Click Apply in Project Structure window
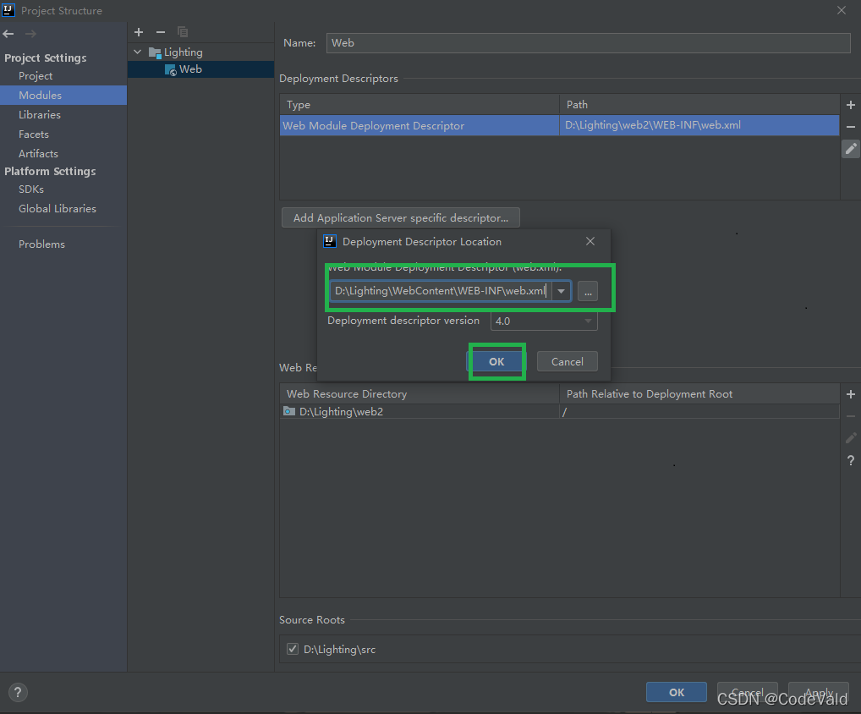Viewport: 861px width, 714px height. (819, 693)
